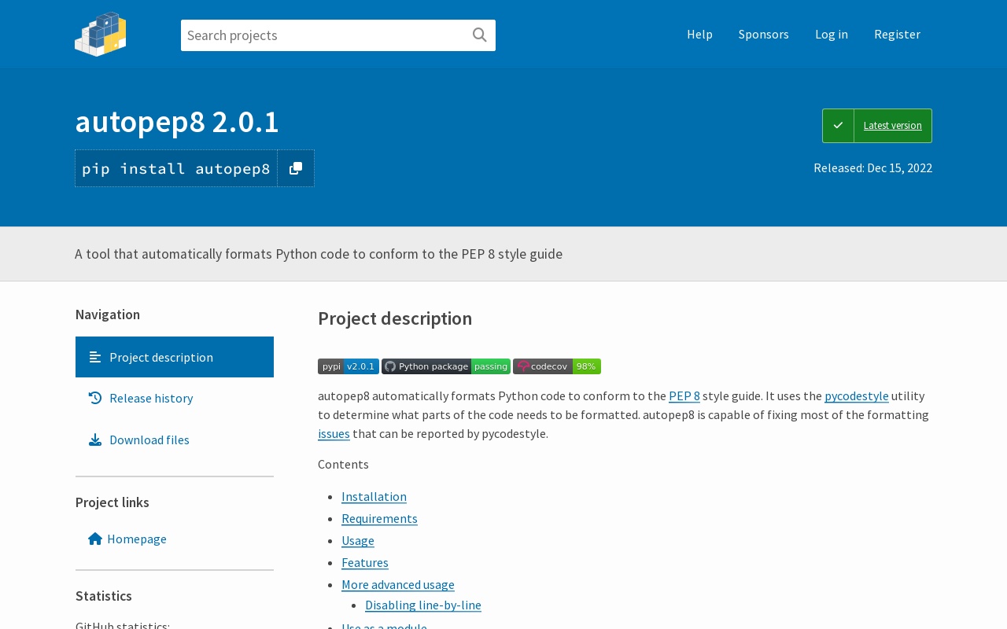This screenshot has height=629, width=1007.
Task: Click the pypi v2.0.1 badge
Action: [x=348, y=366]
